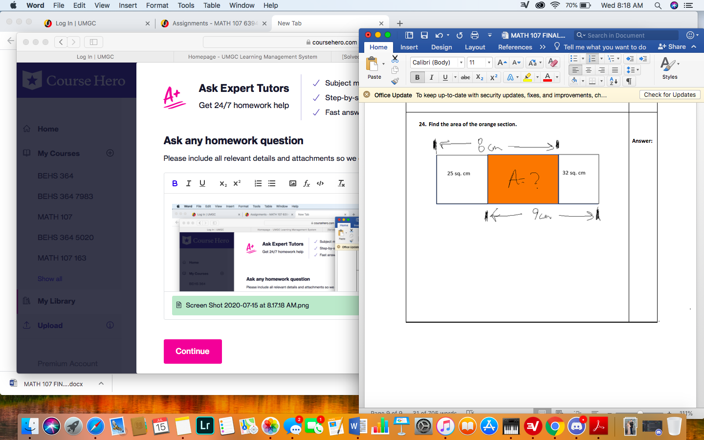Toggle Bold in Course Hero editor
The image size is (704, 440).
[x=175, y=183]
